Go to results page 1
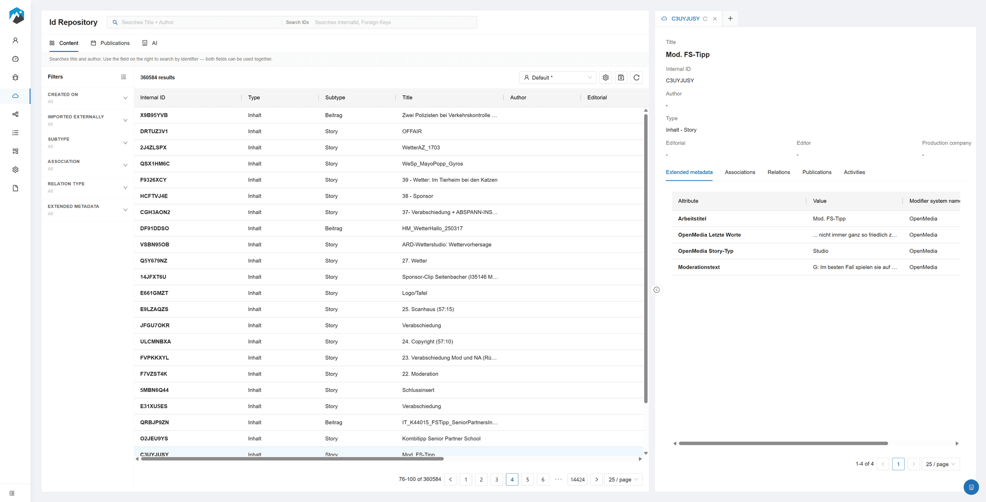 [466, 479]
